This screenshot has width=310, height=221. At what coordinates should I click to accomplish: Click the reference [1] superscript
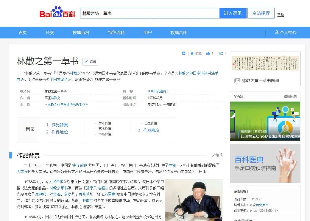pyautogui.click(x=56, y=72)
